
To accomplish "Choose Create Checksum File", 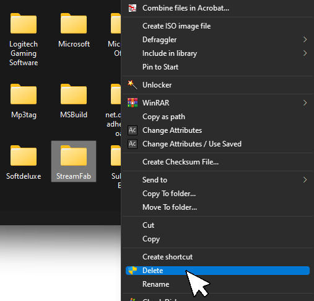I will pyautogui.click(x=217, y=162).
